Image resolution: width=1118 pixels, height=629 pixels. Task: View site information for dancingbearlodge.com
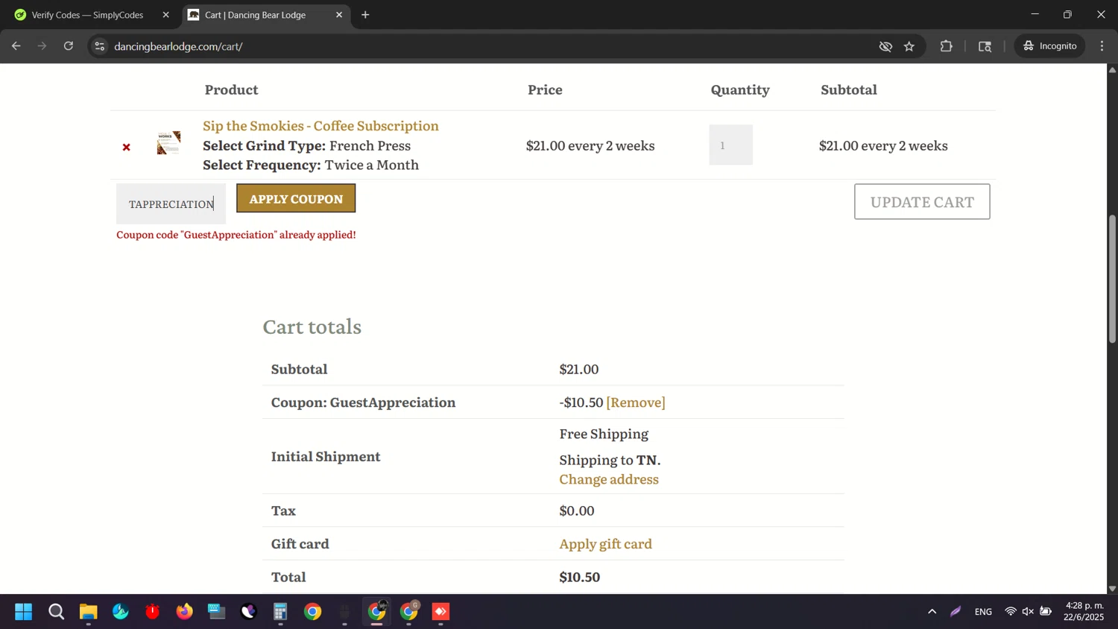click(x=99, y=46)
